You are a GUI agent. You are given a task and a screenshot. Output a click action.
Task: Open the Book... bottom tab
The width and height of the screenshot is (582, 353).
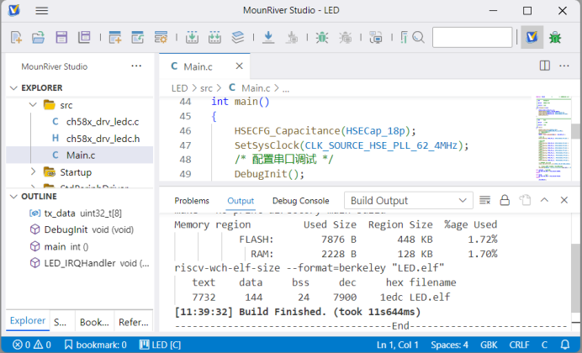point(94,322)
